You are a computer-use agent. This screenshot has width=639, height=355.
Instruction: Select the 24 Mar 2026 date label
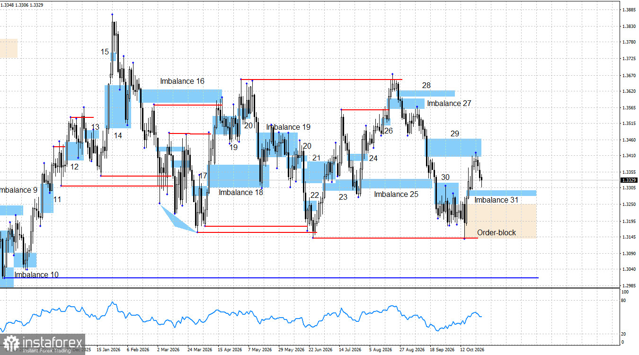pyautogui.click(x=199, y=350)
